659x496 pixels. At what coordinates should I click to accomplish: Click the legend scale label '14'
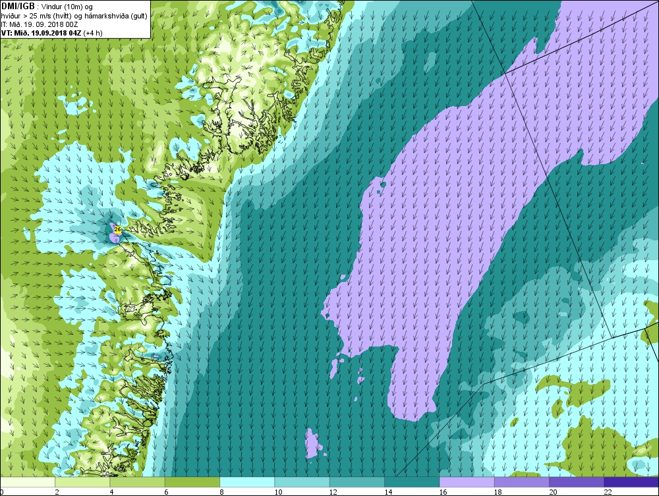click(388, 492)
